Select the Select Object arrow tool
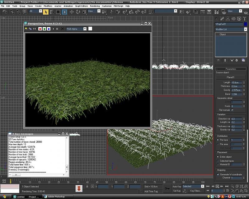Image resolution: width=249 pixels, height=199 pixels. tap(46, 12)
